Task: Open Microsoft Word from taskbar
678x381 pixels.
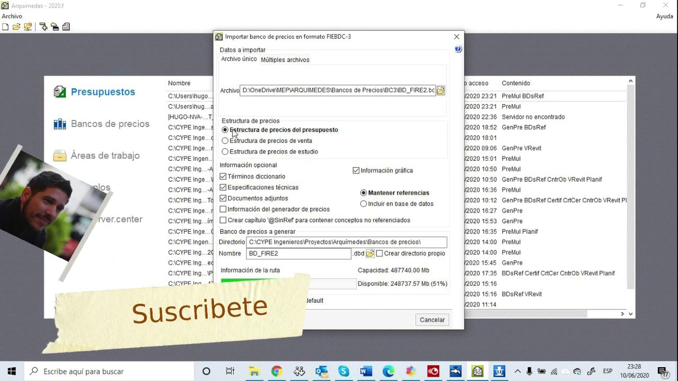Action: 366,371
